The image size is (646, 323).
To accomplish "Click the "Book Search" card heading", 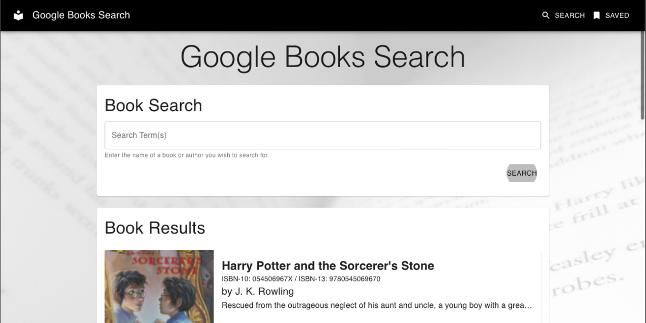I will (153, 105).
